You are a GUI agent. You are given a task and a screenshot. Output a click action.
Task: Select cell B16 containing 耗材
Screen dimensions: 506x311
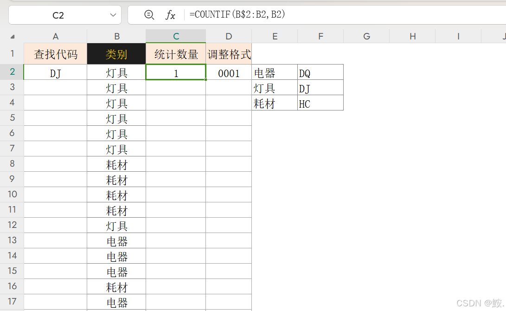pos(116,286)
